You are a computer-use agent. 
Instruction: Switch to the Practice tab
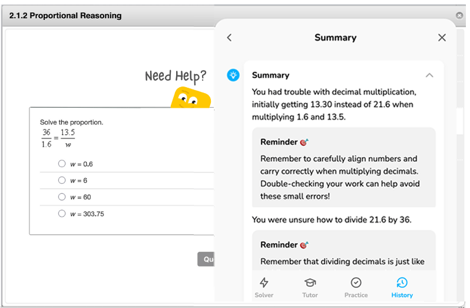point(356,287)
